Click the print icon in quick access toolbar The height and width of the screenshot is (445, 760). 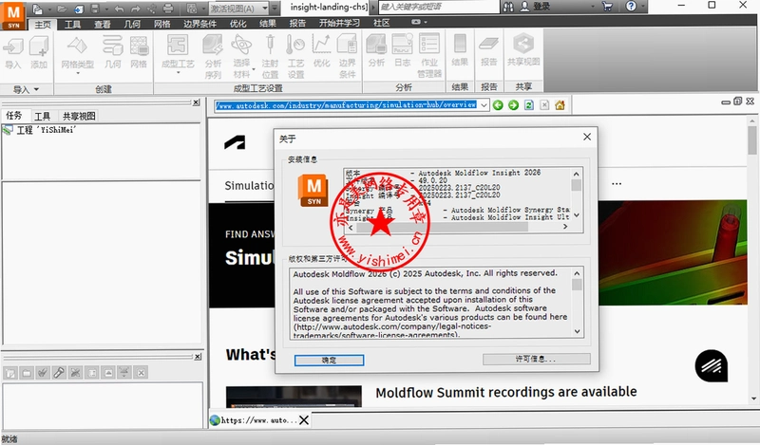pos(168,9)
